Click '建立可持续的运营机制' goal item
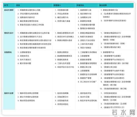Viewport: 137px width, 117px height. (x=29, y=97)
